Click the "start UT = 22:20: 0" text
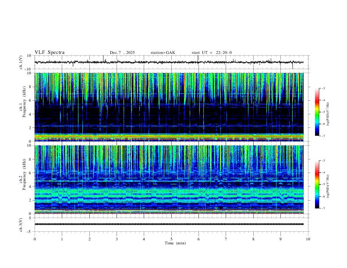This screenshot has width=347, height=268. [212, 53]
